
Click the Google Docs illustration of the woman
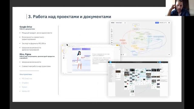(81, 60)
